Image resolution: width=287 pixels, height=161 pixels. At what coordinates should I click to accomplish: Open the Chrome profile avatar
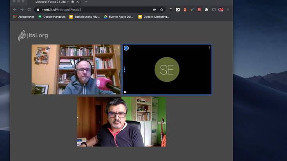221,10
